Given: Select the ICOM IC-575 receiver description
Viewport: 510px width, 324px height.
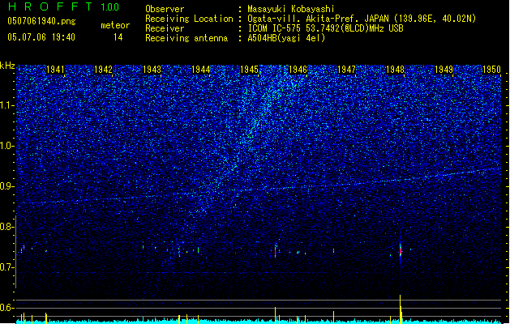Looking at the screenshot, I should (325, 28).
